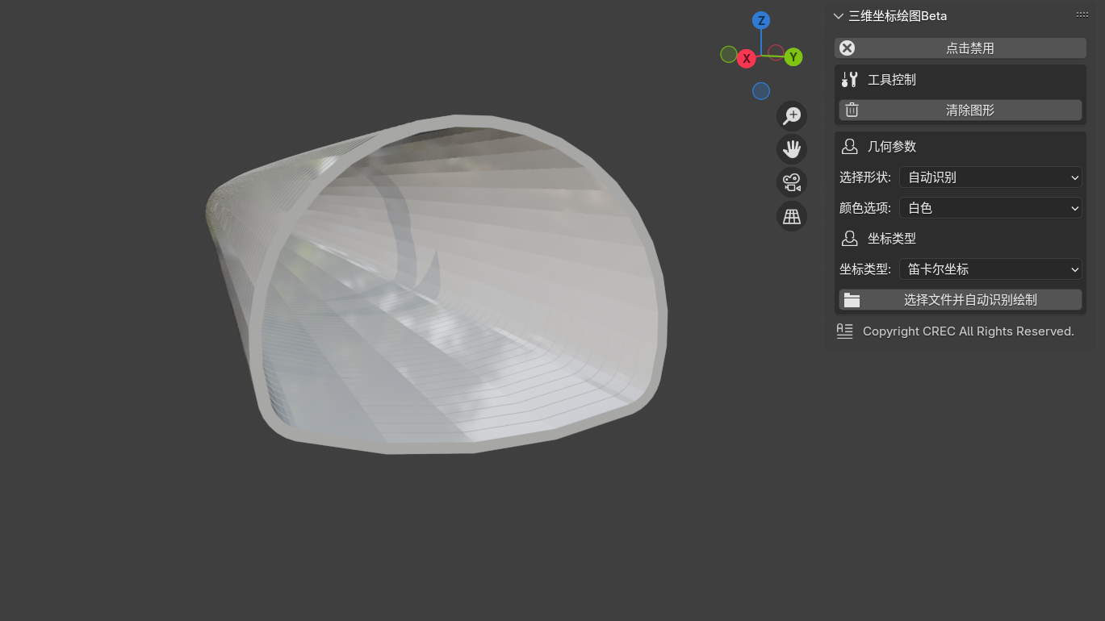Viewport: 1105px width, 621px height.
Task: Click the hand pan view icon
Action: (x=792, y=149)
